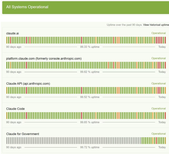This screenshot has width=169, height=154.
Task: Click the Claude Code component name
Action: point(16,109)
